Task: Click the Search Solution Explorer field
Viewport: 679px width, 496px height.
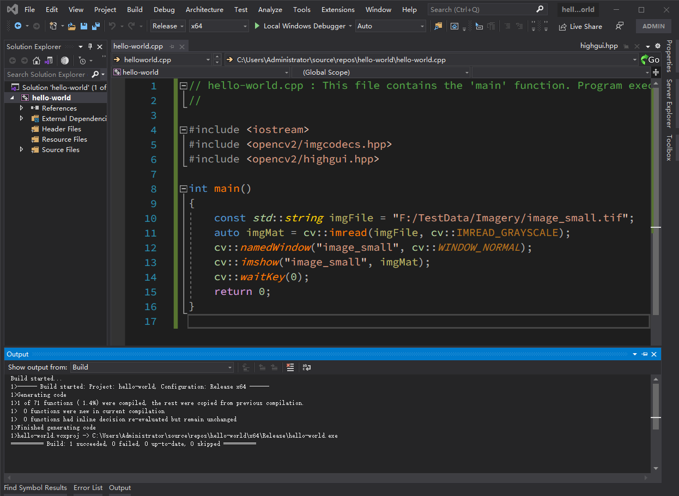Action: pyautogui.click(x=46, y=74)
